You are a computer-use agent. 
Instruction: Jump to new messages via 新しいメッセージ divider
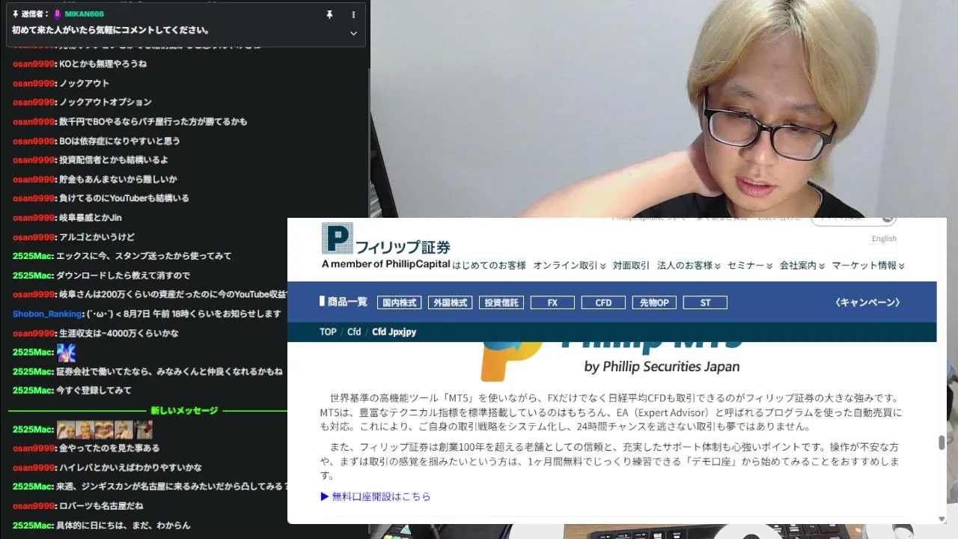click(184, 410)
